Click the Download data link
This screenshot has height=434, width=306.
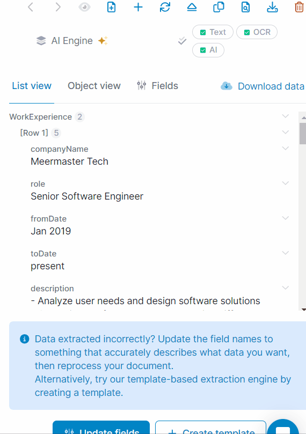pos(271,86)
